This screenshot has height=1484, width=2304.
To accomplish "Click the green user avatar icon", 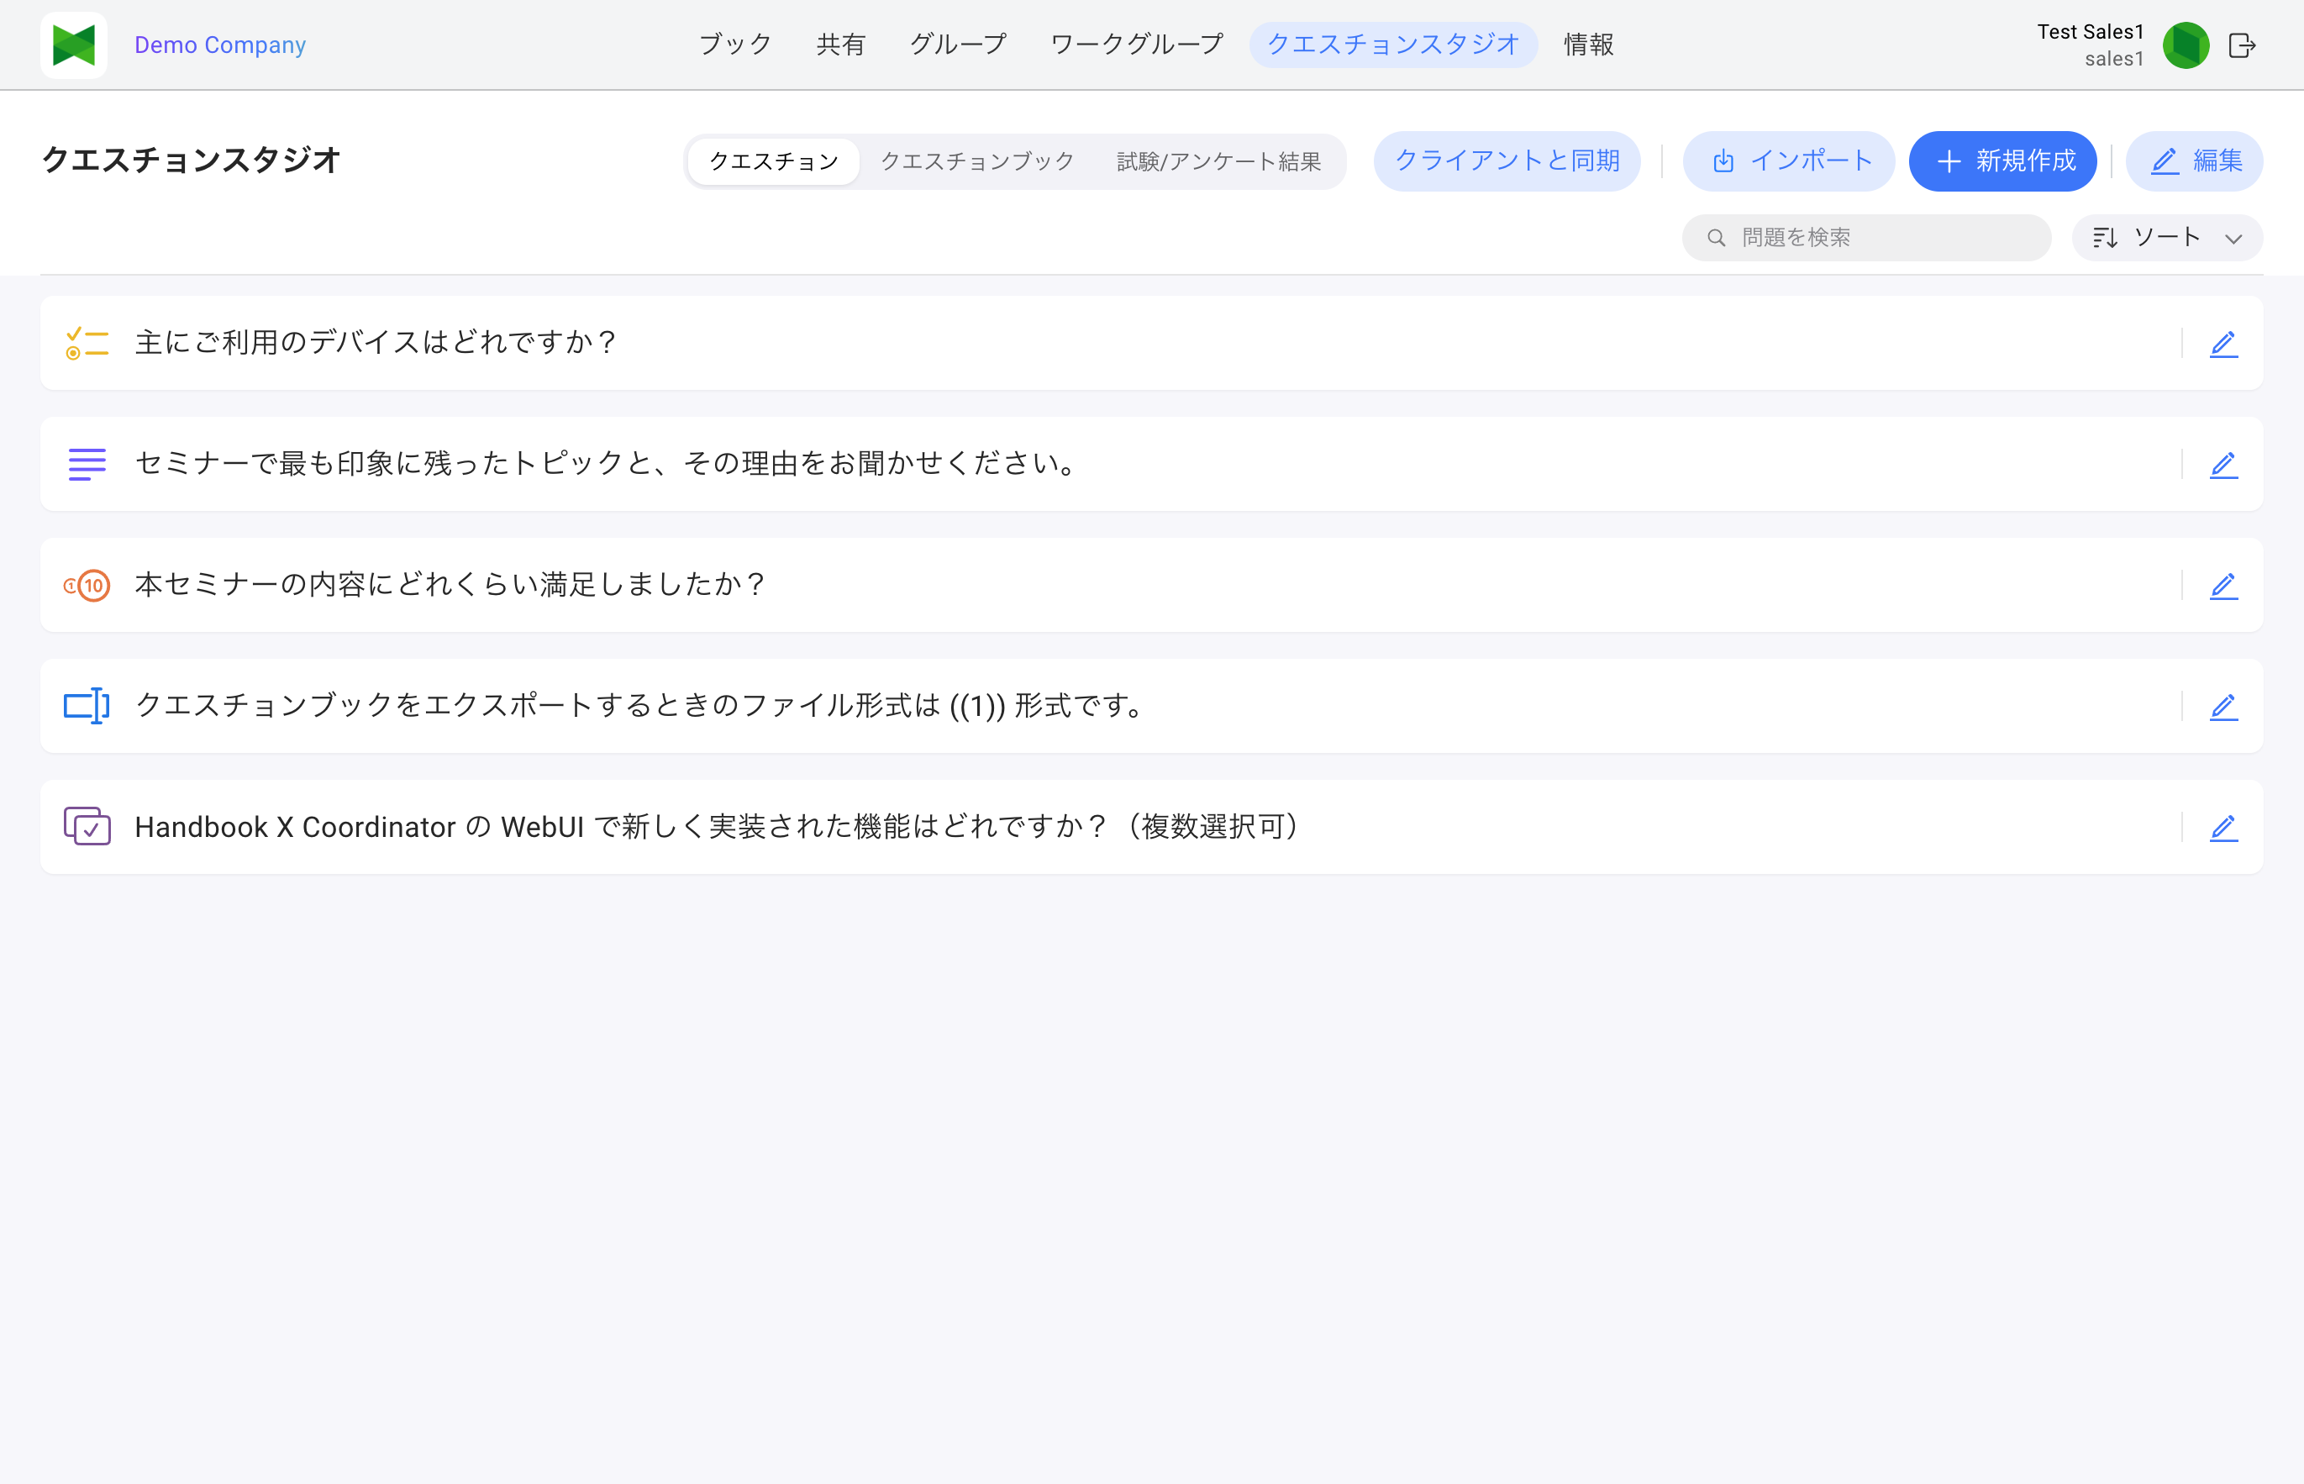I will click(x=2186, y=45).
